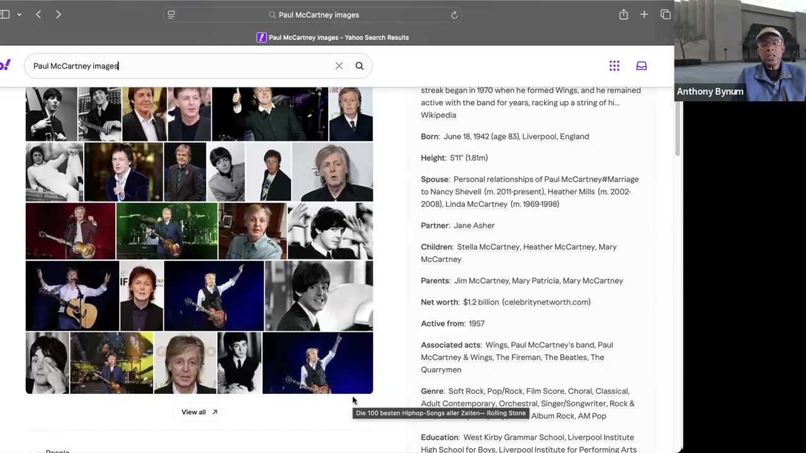Image resolution: width=806 pixels, height=453 pixels.
Task: Open the Heather Mills spouse link
Action: 571,192
